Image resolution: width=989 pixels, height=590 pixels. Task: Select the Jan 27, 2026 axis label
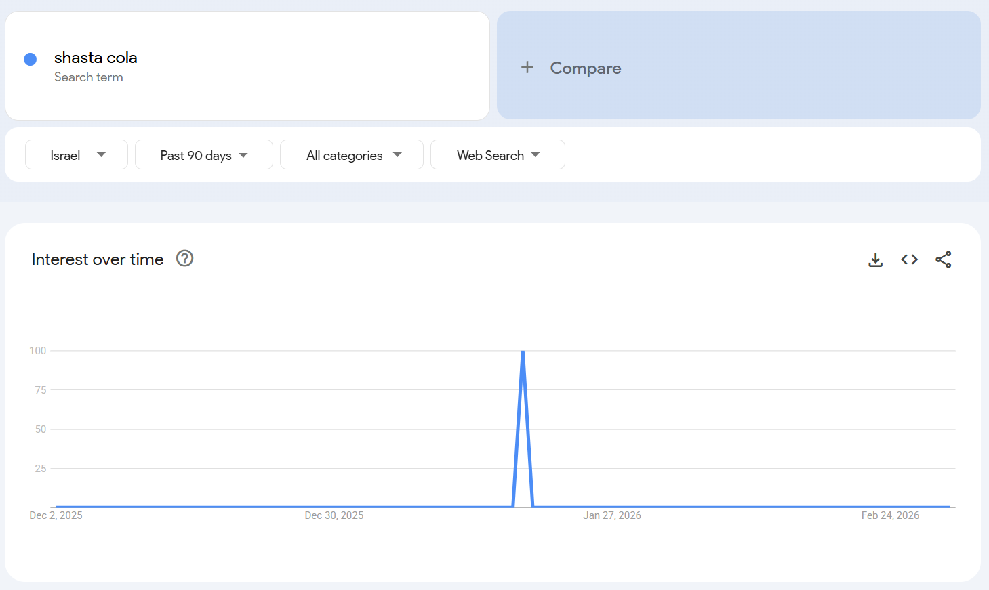pyautogui.click(x=611, y=515)
